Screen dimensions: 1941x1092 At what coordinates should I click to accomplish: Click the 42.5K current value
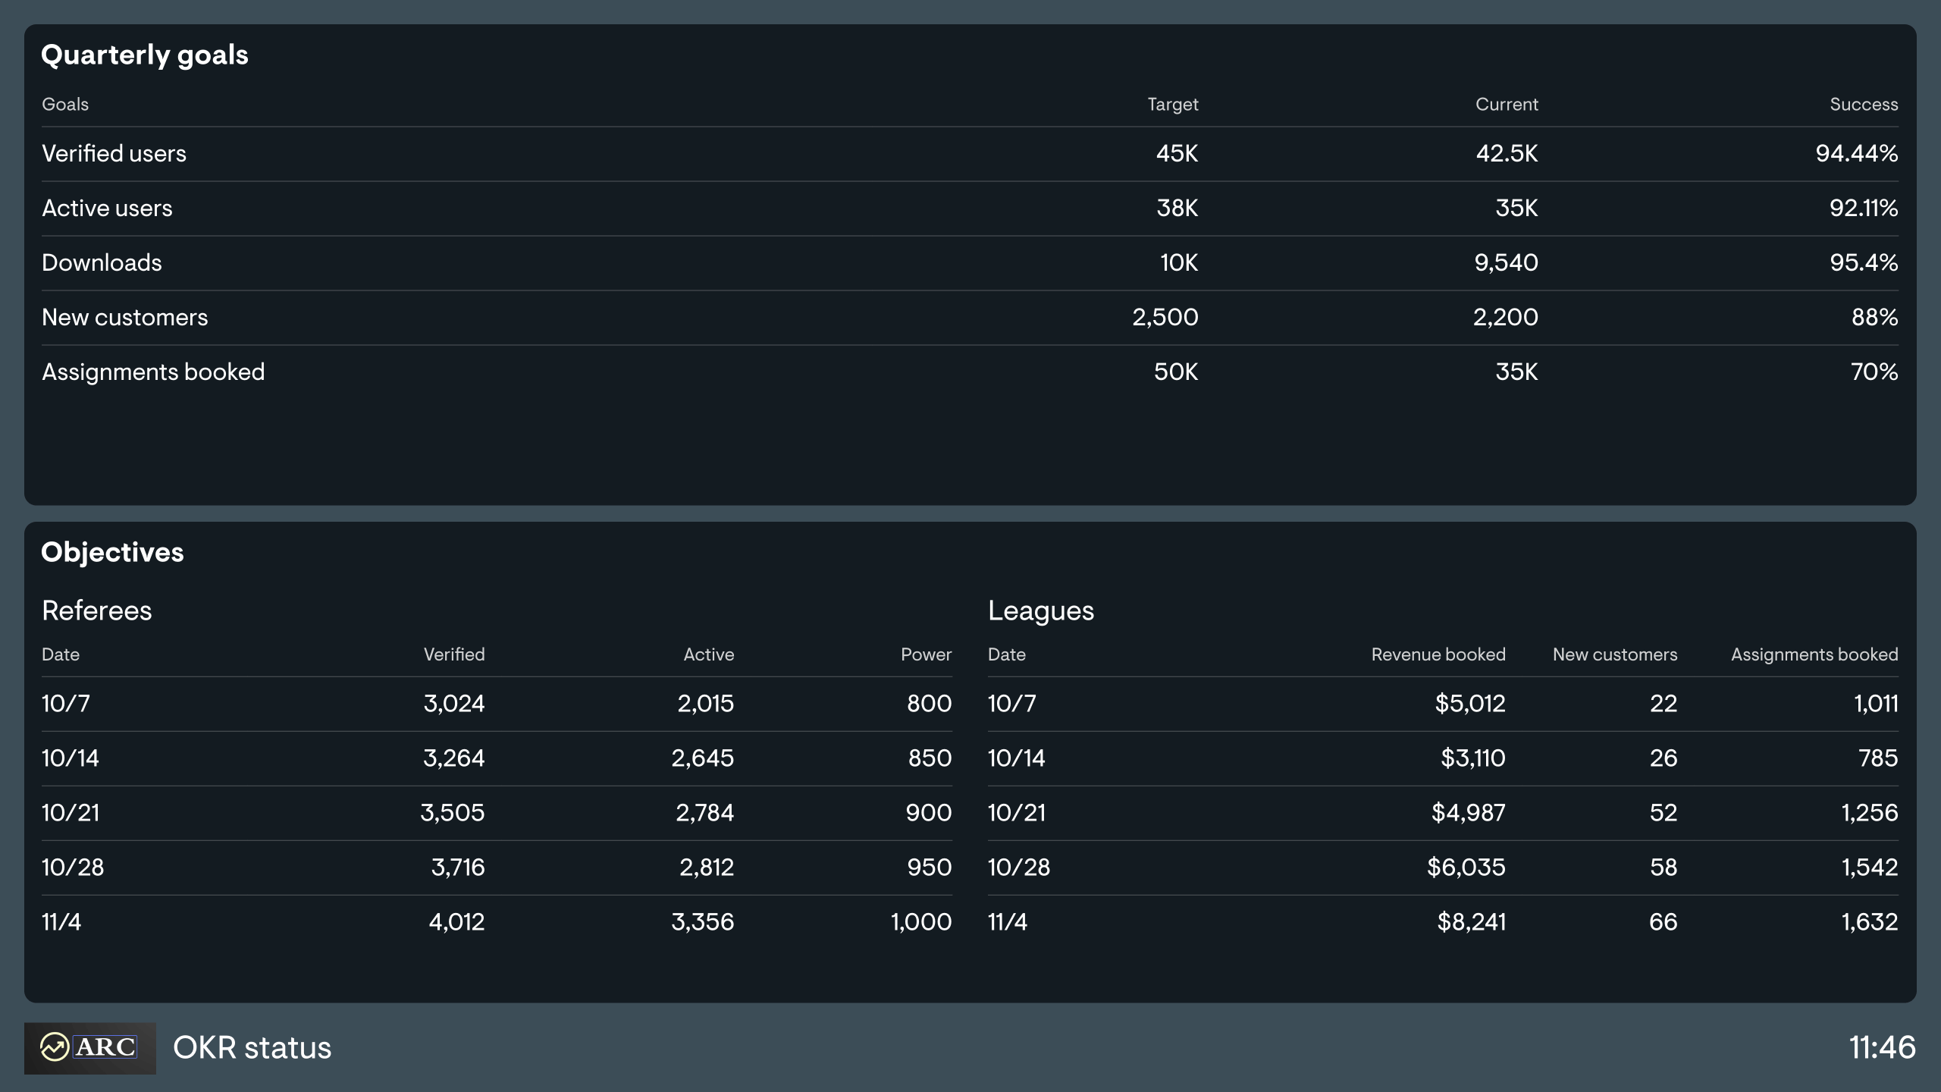(x=1507, y=153)
